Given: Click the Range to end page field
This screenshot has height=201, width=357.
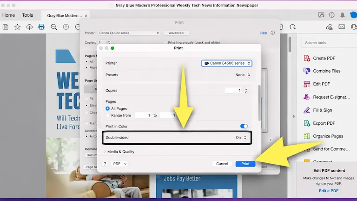Looking at the screenshot, I should pyautogui.click(x=168, y=115).
